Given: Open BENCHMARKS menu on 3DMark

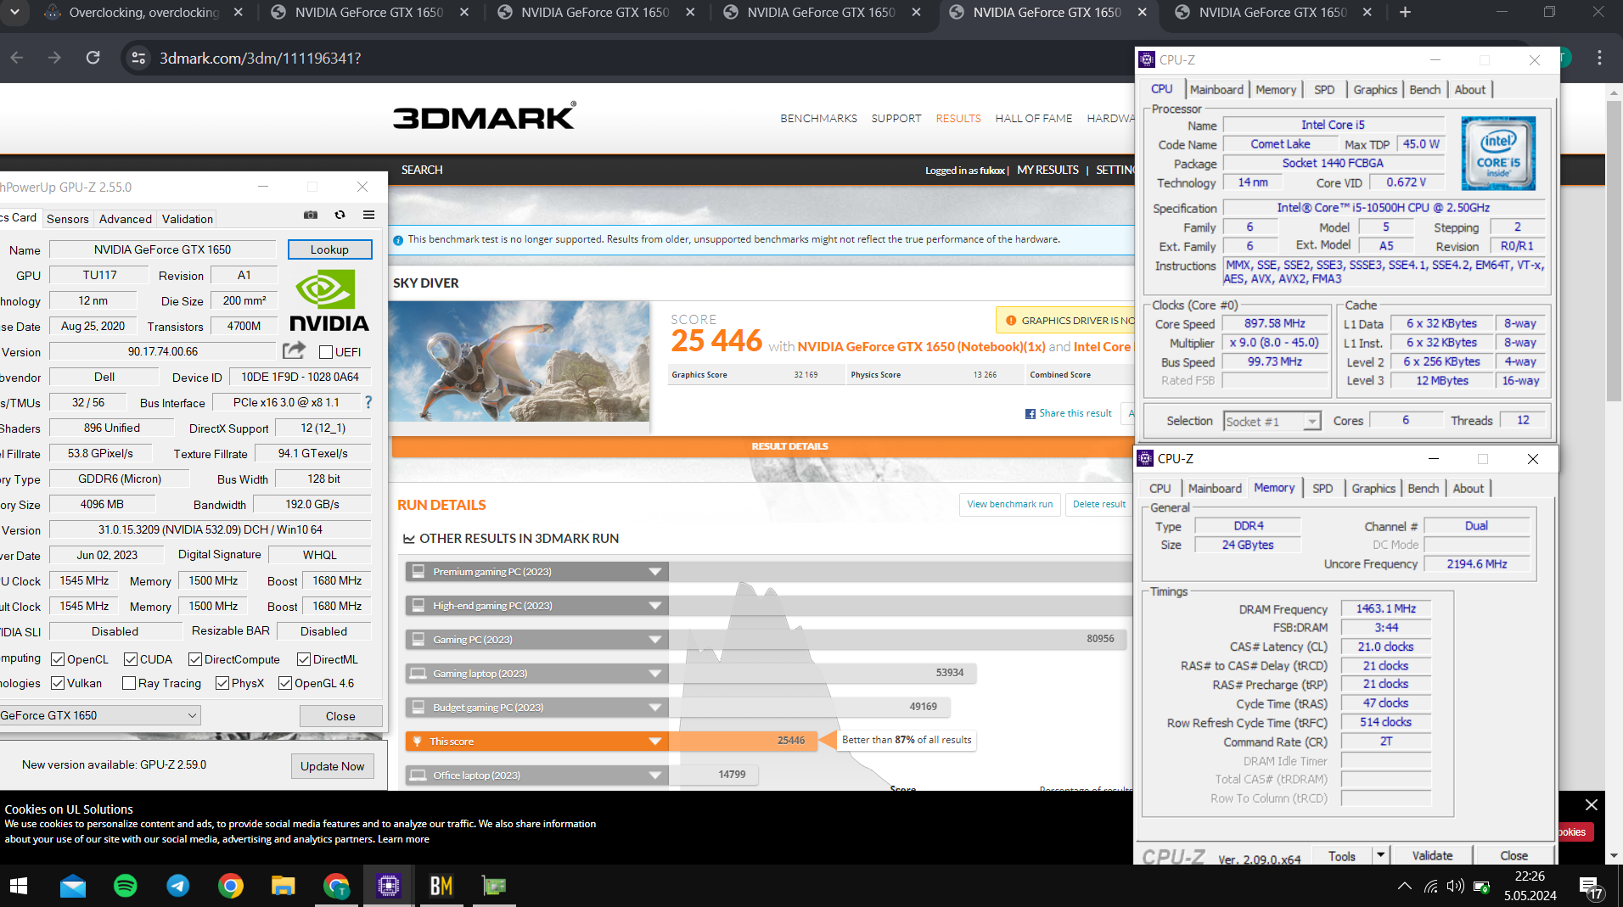Looking at the screenshot, I should click(x=818, y=119).
